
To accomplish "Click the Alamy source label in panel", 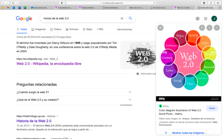I will [164, 106].
